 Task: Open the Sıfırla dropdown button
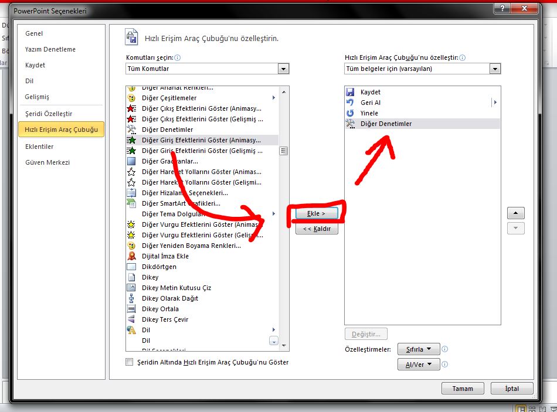click(x=419, y=349)
